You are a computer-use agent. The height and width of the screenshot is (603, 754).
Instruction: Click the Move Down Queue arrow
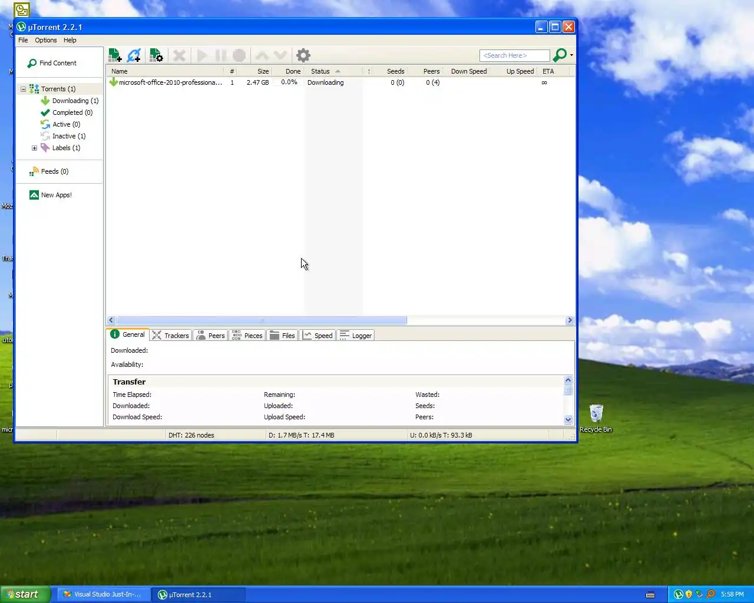280,55
